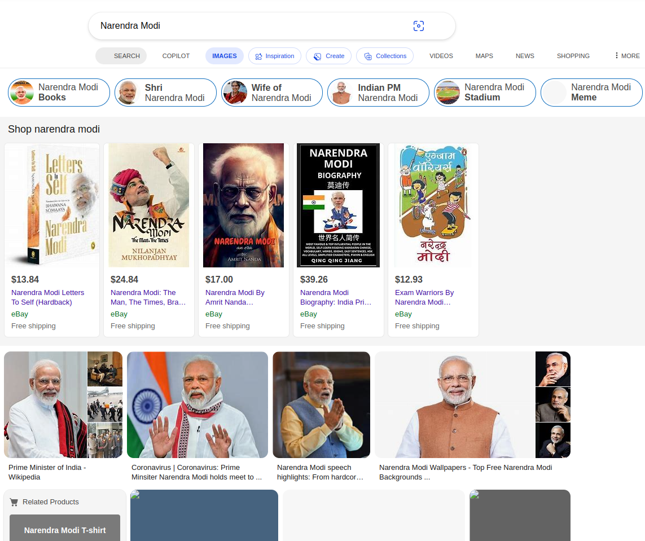Open Exam Warriors Hindi book cover
Image resolution: width=645 pixels, height=541 pixels.
click(433, 205)
